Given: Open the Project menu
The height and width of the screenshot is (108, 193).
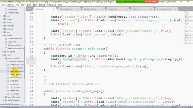Looking at the screenshot, I should pos(42,5).
